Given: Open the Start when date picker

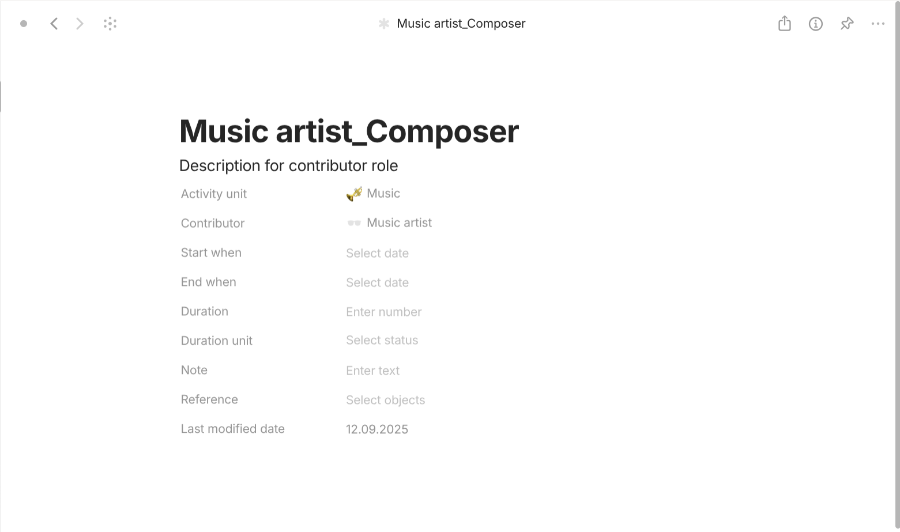Looking at the screenshot, I should [377, 253].
